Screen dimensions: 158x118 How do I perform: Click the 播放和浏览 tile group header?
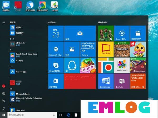pyautogui.click(x=103, y=22)
